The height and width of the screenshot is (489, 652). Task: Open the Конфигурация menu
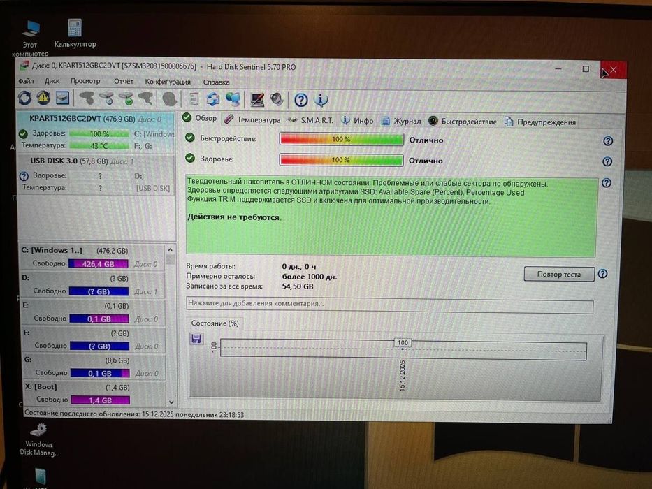coord(168,82)
